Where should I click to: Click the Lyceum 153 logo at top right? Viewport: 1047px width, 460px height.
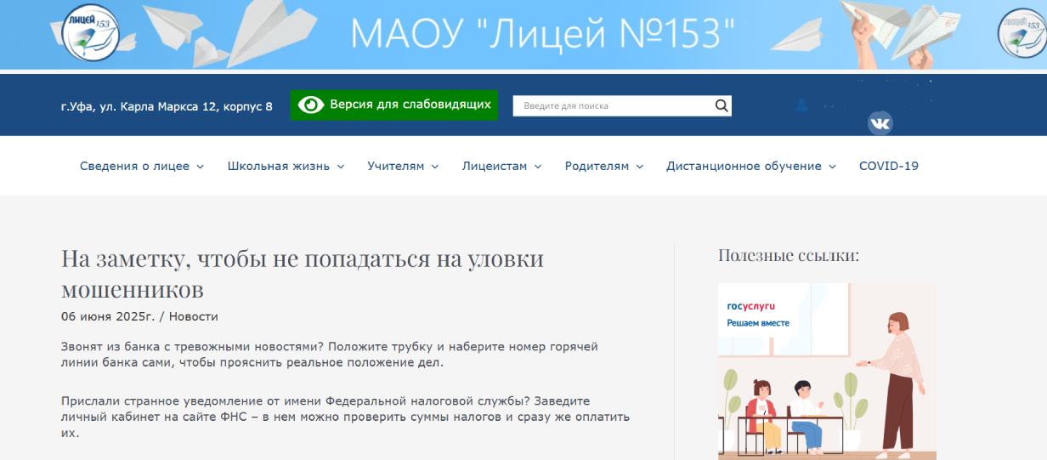click(1022, 33)
